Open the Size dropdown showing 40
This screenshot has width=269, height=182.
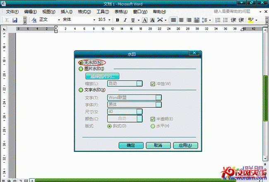(x=139, y=111)
